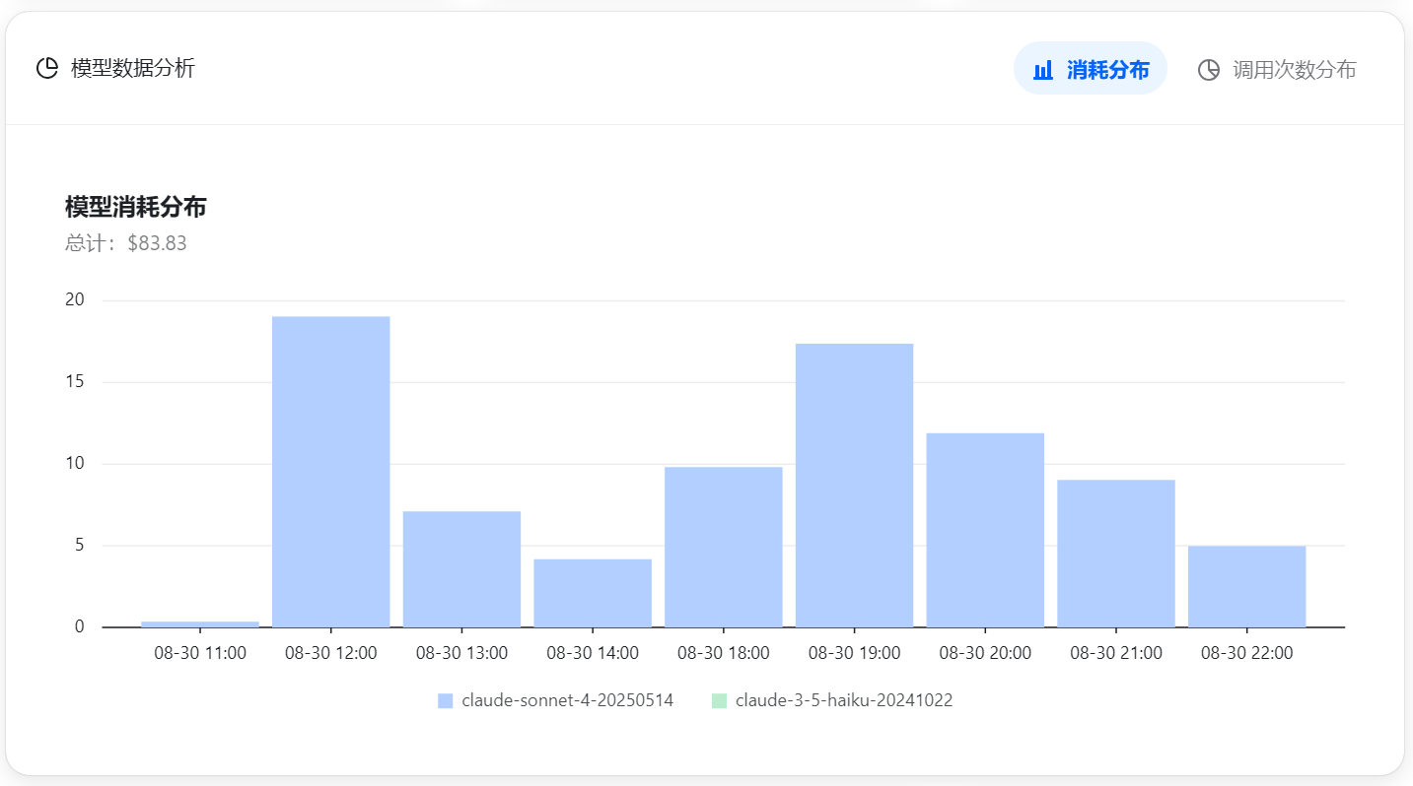Screen dimensions: 1413x786
Task: Toggle claude-3-5-haiku-20241022 legend entry
Action: 832,700
